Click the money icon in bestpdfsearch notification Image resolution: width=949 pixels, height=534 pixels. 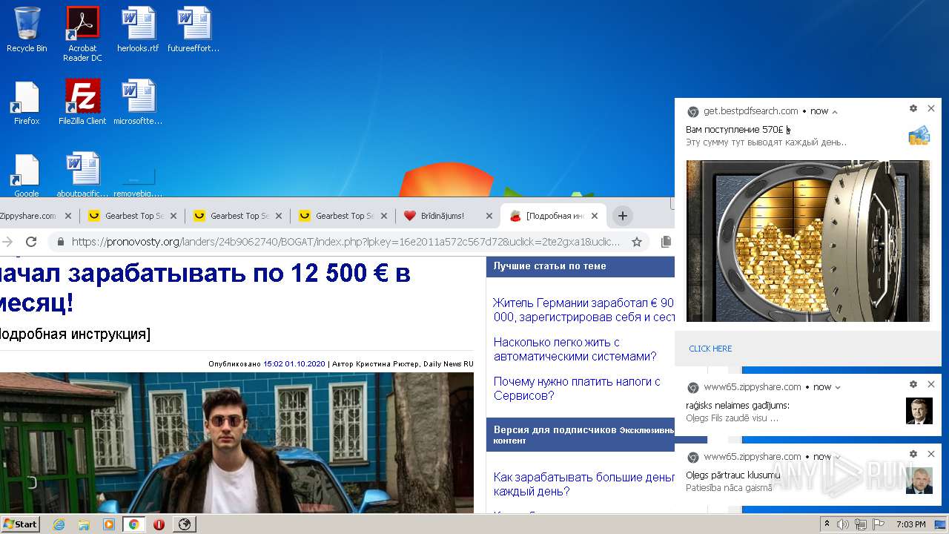[x=919, y=136]
